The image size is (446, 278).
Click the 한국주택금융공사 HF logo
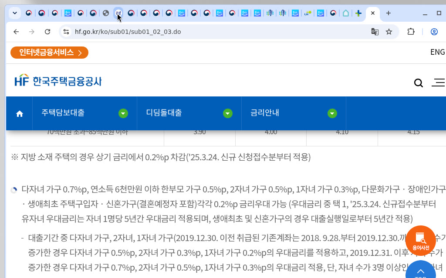tap(58, 80)
